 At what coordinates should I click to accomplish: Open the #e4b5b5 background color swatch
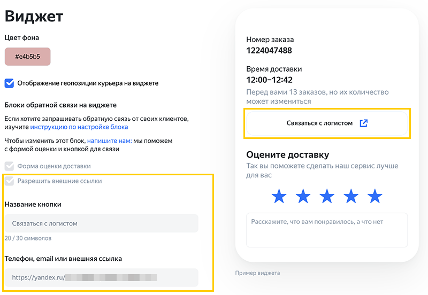28,57
